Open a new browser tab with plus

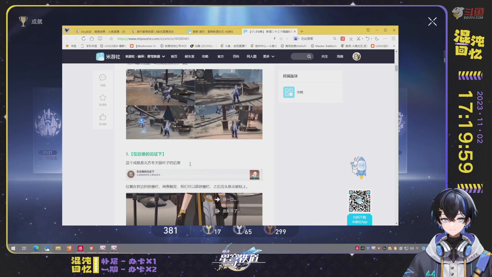tap(302, 32)
